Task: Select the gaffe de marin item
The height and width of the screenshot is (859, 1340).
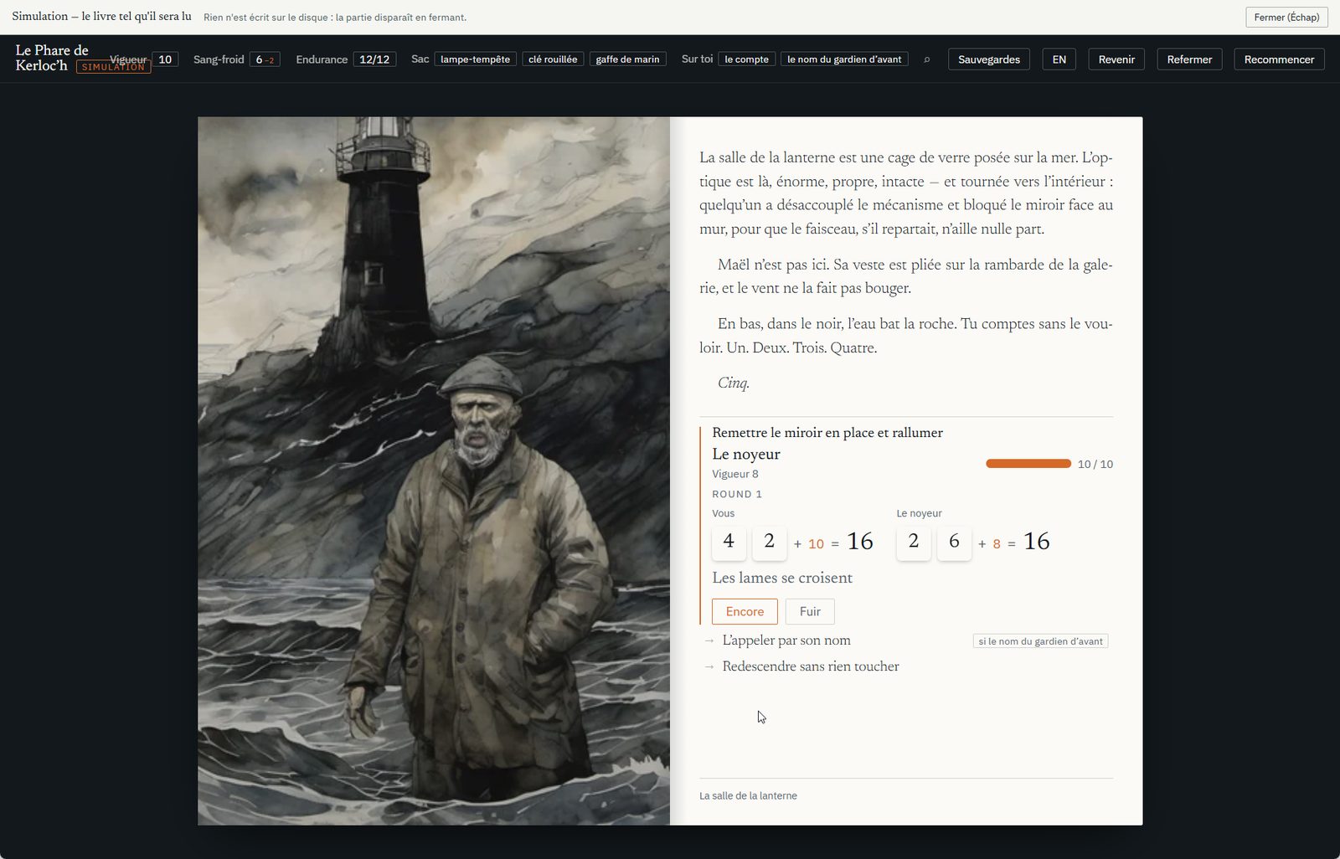Action: point(627,59)
